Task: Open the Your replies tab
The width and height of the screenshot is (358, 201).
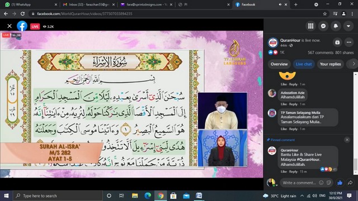Action: point(330,64)
